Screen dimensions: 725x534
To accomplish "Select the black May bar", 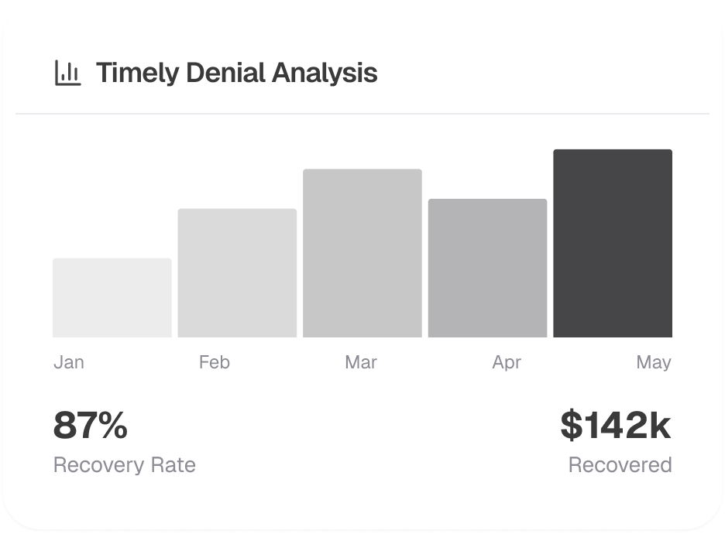I will point(613,244).
